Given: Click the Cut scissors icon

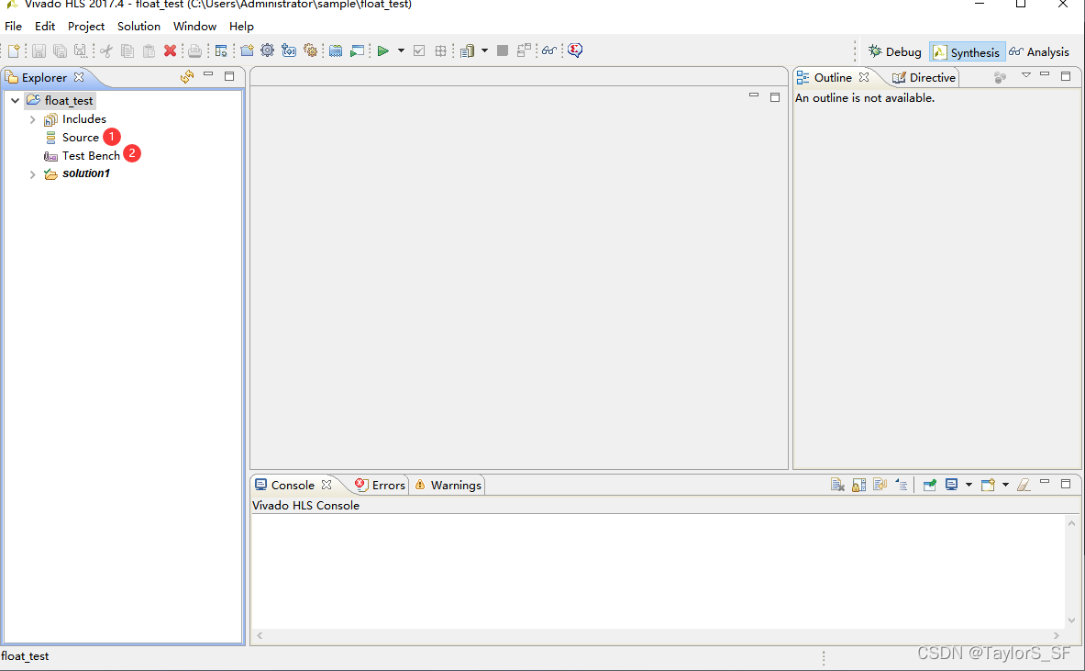Looking at the screenshot, I should click(x=105, y=50).
